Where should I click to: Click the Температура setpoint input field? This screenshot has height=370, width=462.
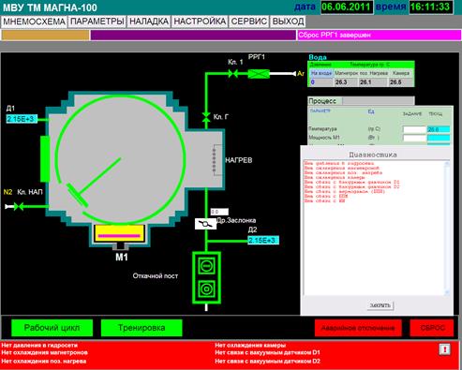pyautogui.click(x=414, y=129)
